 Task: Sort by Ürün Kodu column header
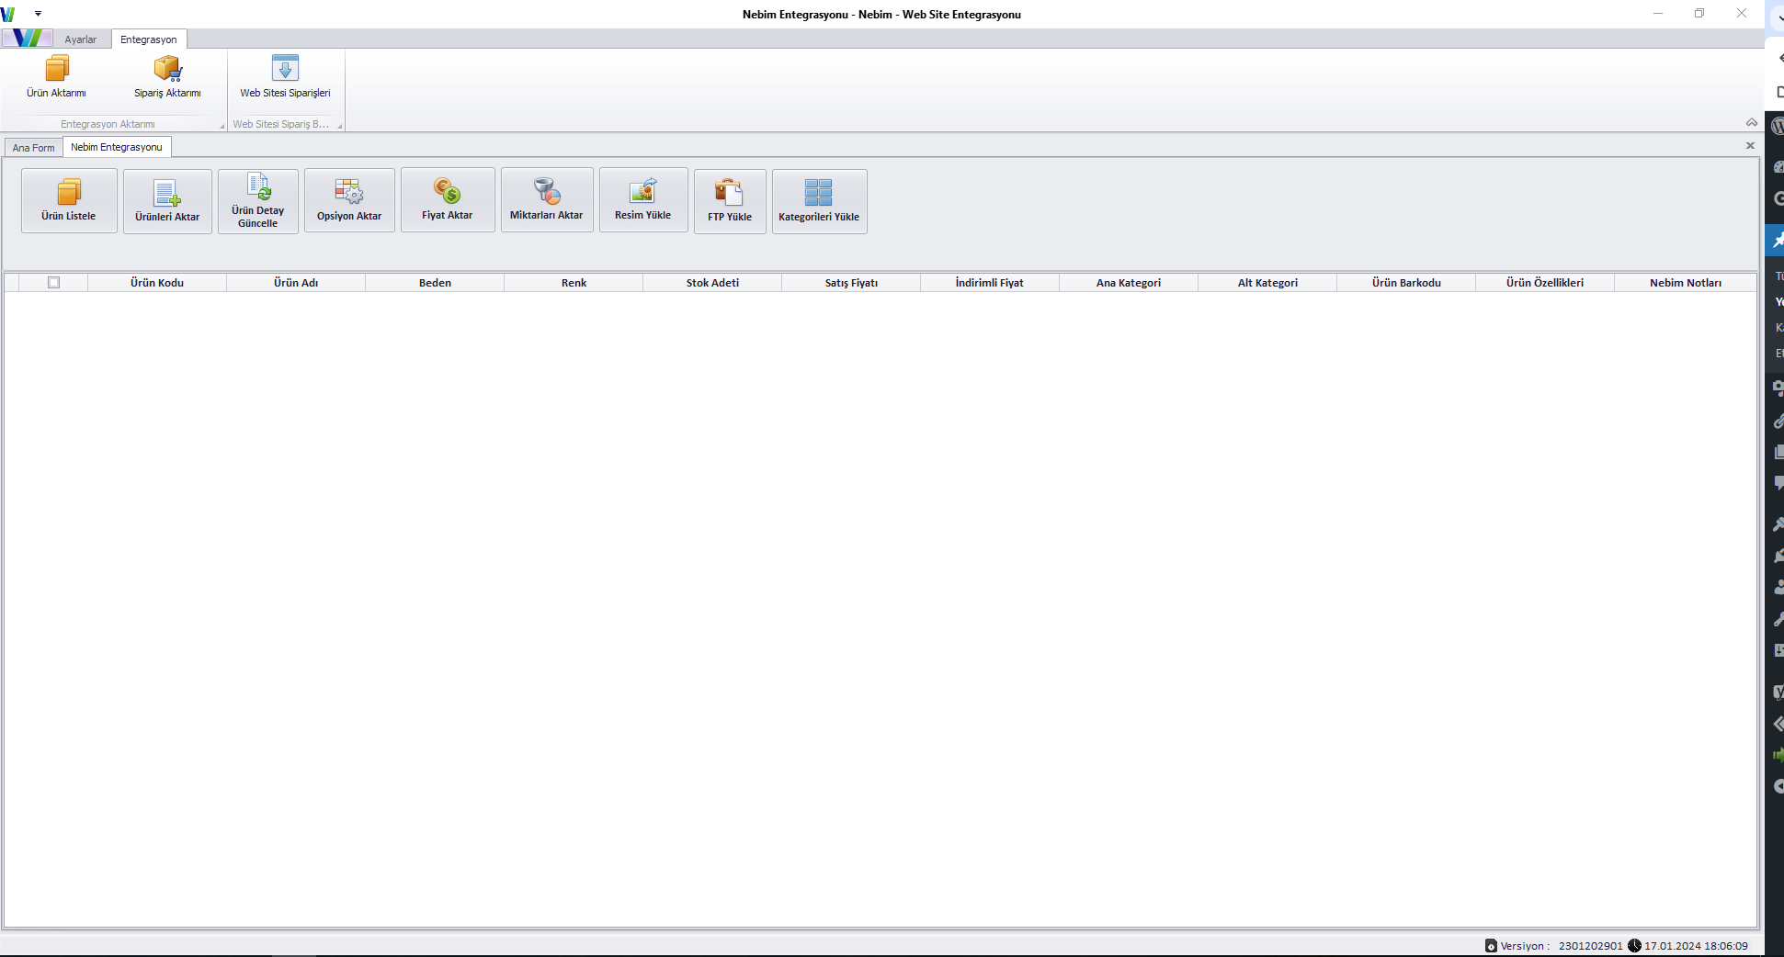[157, 283]
